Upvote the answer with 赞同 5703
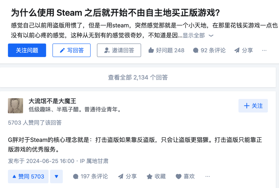Image resolution: width=279 pixels, height=188 pixels. (28, 176)
